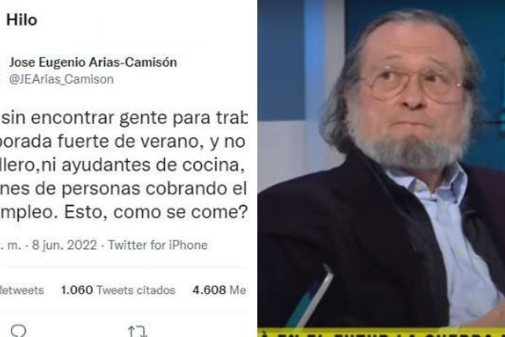Click the Twitter for iPhone source link
Viewport: 505px width, 337px height.
[x=158, y=245]
